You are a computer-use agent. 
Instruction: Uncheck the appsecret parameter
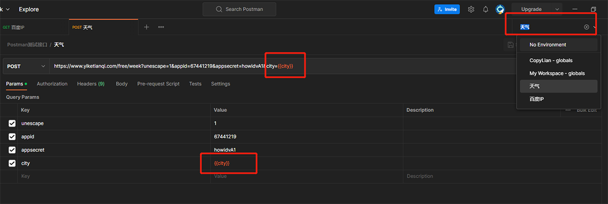[x=12, y=150]
